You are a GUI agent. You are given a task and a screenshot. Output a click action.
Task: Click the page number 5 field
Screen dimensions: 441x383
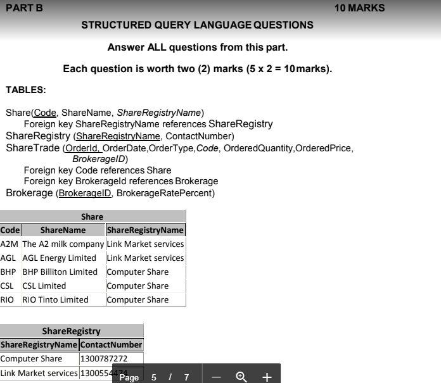click(154, 377)
